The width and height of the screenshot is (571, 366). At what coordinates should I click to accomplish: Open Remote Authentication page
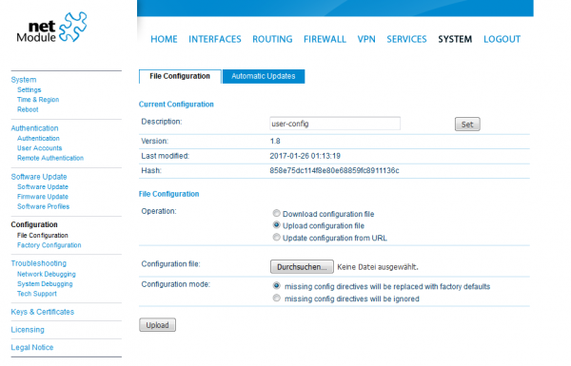[50, 158]
